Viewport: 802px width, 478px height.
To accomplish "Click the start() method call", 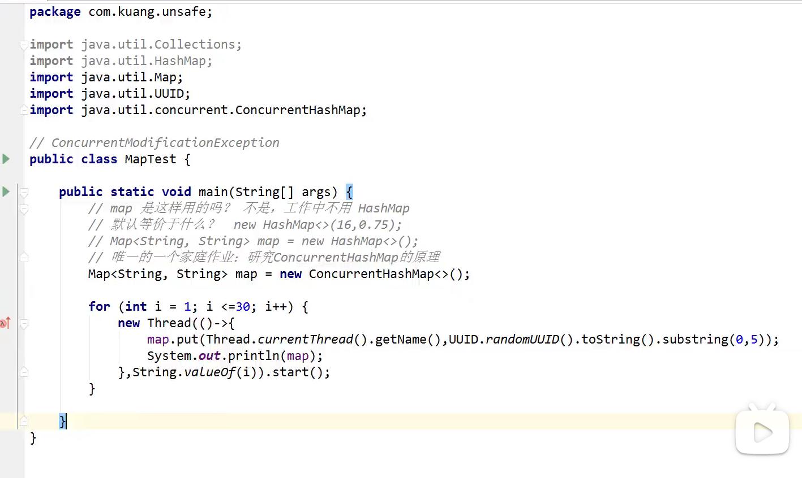I will point(298,372).
